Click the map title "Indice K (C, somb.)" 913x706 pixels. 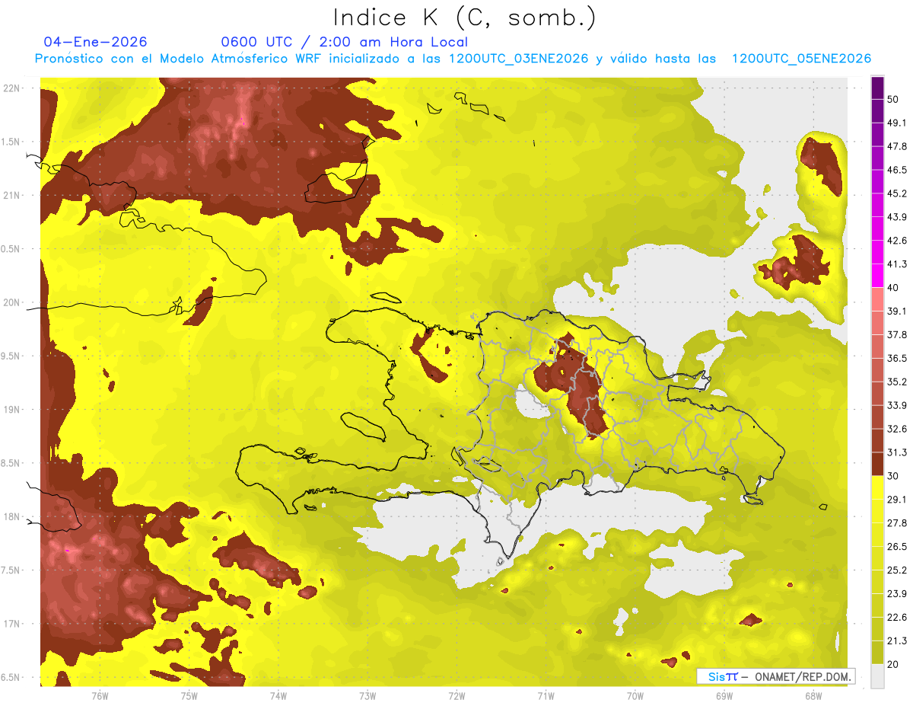point(464,18)
